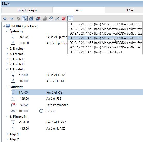This screenshot has height=142, width=143.
Task: Click the roof plane toolbar icon
Action: (51, 19)
